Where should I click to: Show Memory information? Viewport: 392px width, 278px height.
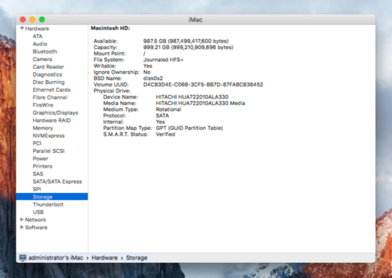(x=43, y=128)
